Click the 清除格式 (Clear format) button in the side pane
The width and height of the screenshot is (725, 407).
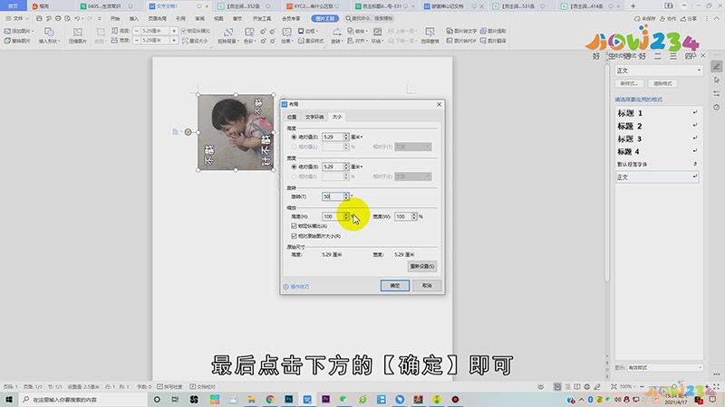[x=662, y=83]
